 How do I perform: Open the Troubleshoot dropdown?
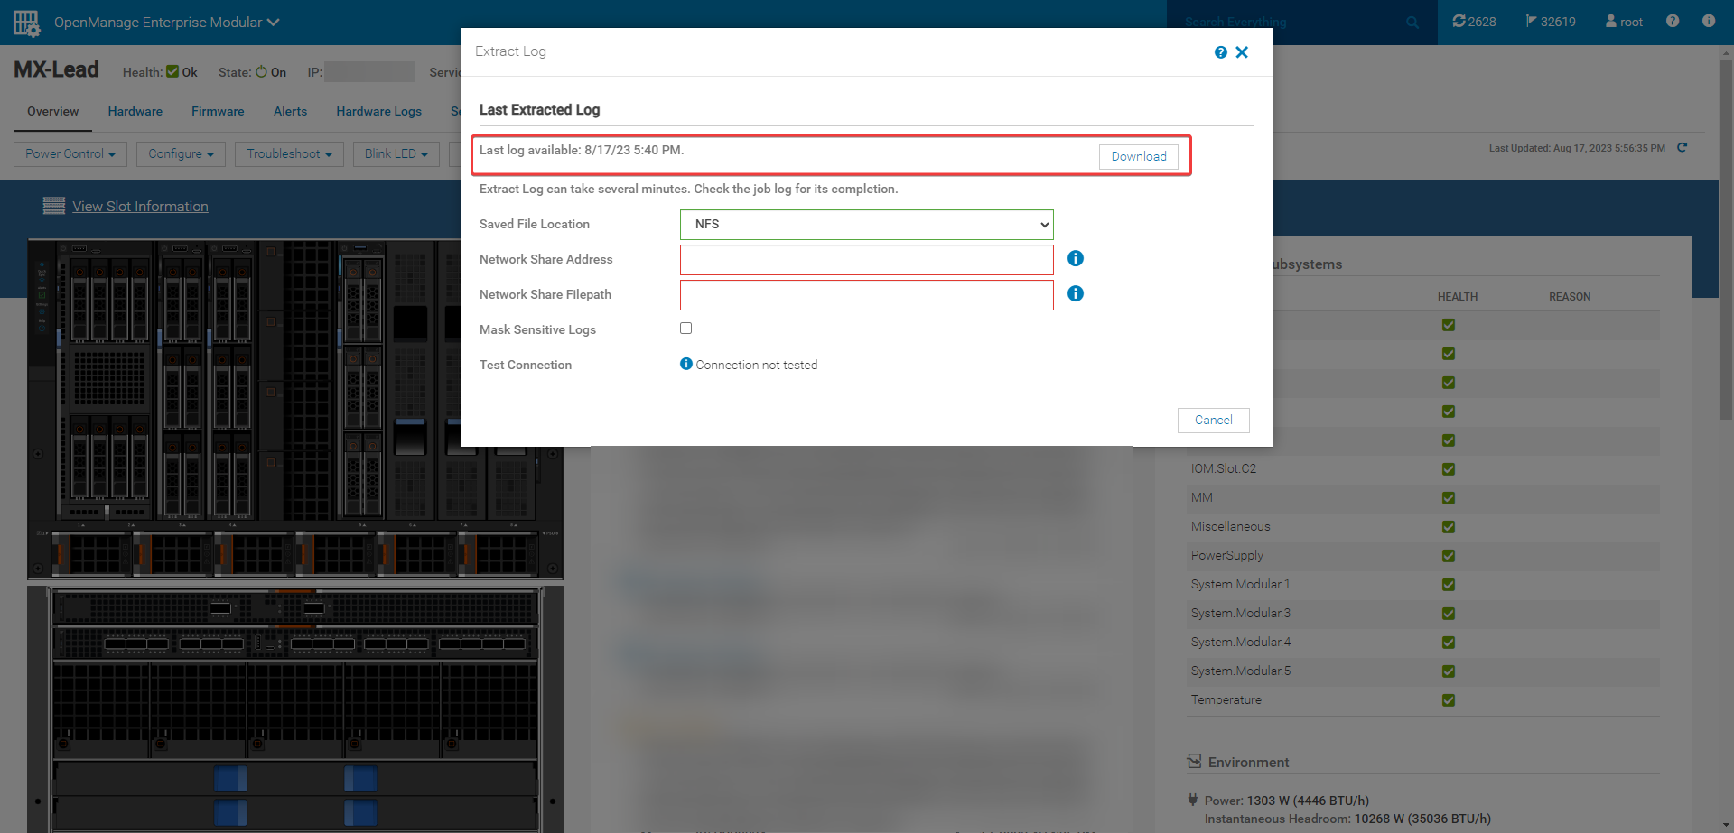tap(289, 154)
